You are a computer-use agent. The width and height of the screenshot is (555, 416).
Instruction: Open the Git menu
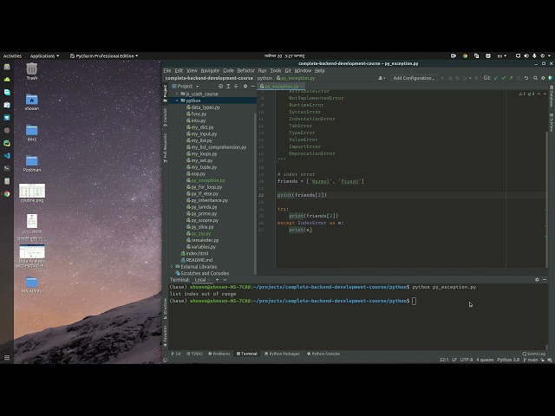click(288, 71)
